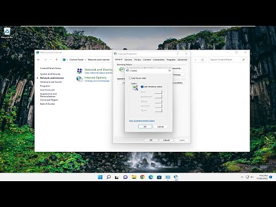
Task: Click Control Panel taskbar icon
Action: (167, 177)
